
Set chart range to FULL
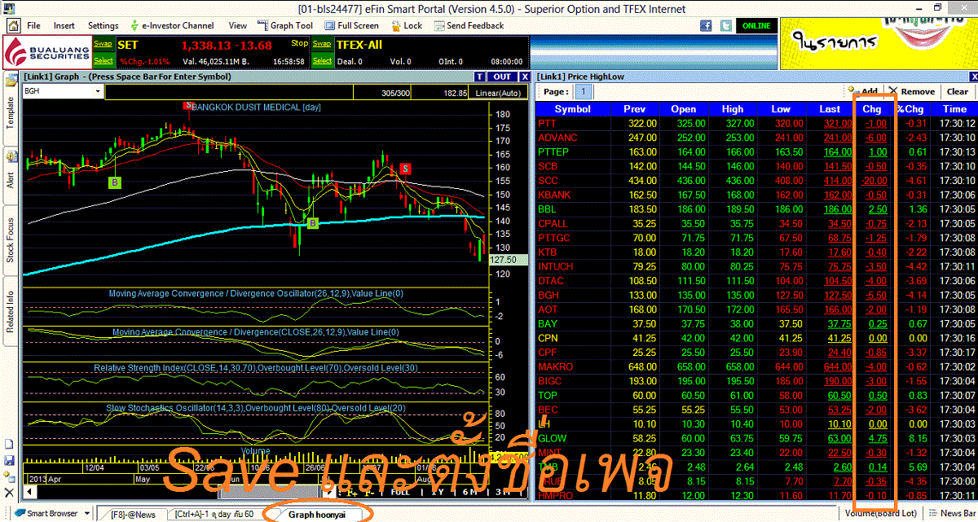pyautogui.click(x=400, y=492)
